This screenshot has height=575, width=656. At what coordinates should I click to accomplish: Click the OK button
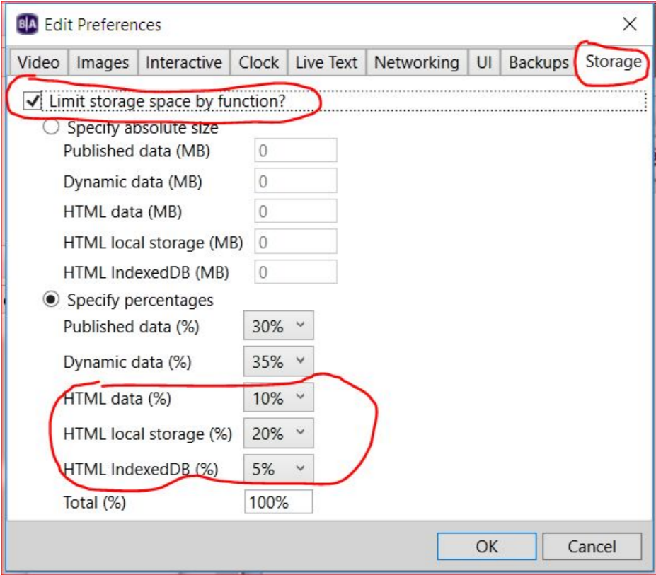coord(486,546)
